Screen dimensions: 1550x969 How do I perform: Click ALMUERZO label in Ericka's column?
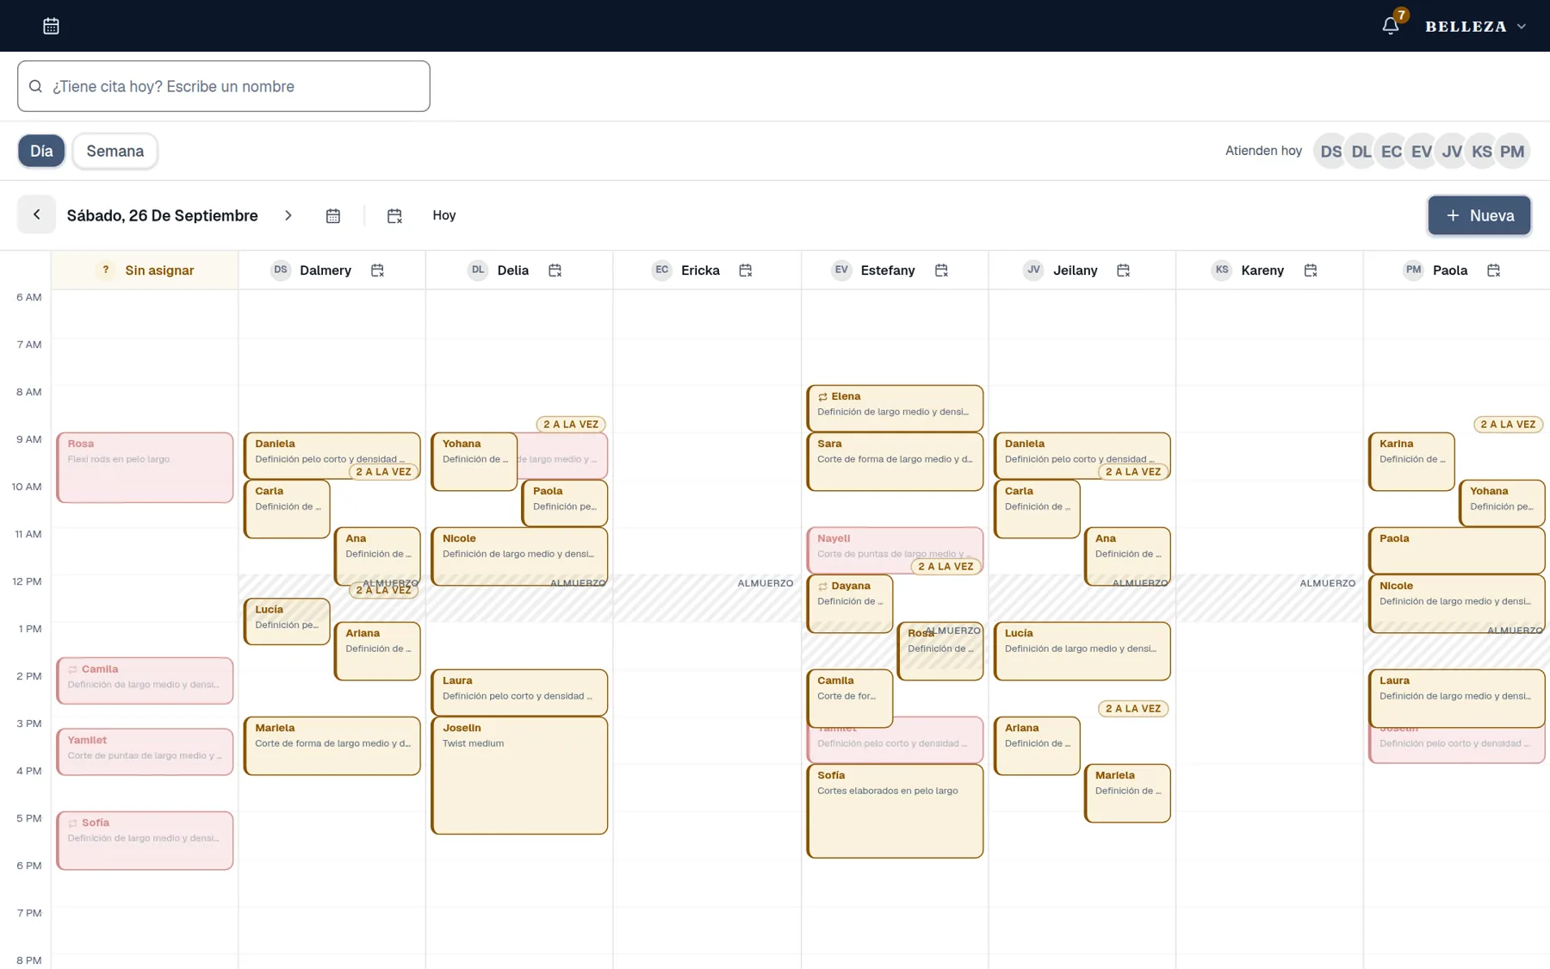766,583
